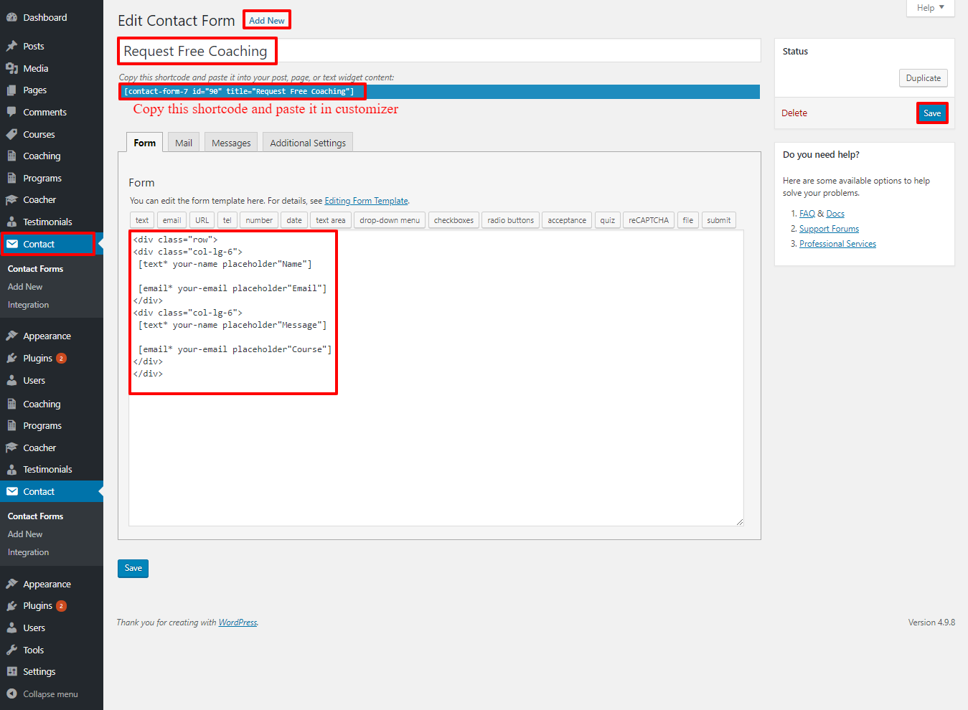
Task: Select the contact form shortcode field
Action: [438, 92]
